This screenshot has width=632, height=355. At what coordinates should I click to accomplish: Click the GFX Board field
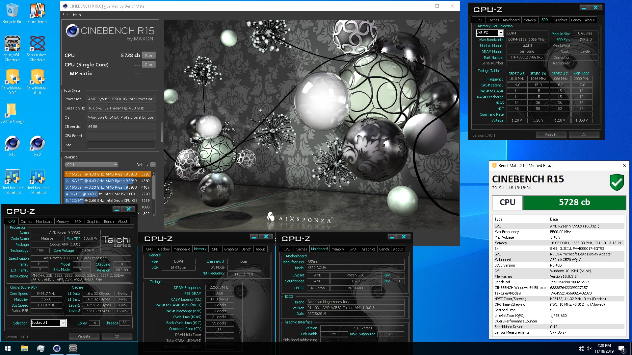click(121, 136)
